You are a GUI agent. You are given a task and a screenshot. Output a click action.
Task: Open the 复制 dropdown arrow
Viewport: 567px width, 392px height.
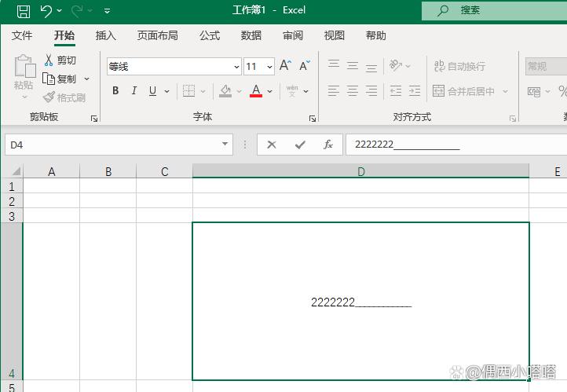(87, 79)
